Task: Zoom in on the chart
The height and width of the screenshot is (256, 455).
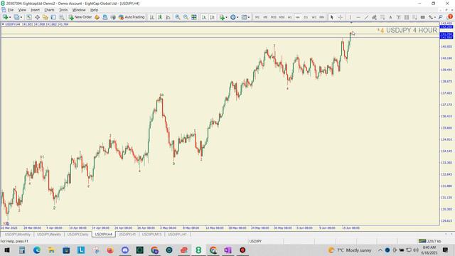Action: pyautogui.click(x=178, y=17)
